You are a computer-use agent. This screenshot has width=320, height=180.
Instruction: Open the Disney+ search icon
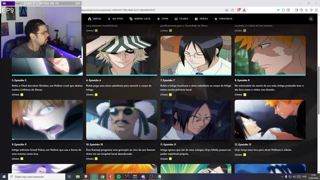[x=311, y=19]
